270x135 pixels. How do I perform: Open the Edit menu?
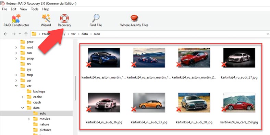point(13,9)
